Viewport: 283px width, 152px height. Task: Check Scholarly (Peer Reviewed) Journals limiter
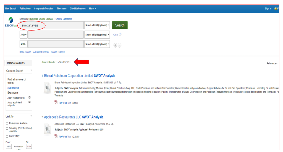[7, 128]
